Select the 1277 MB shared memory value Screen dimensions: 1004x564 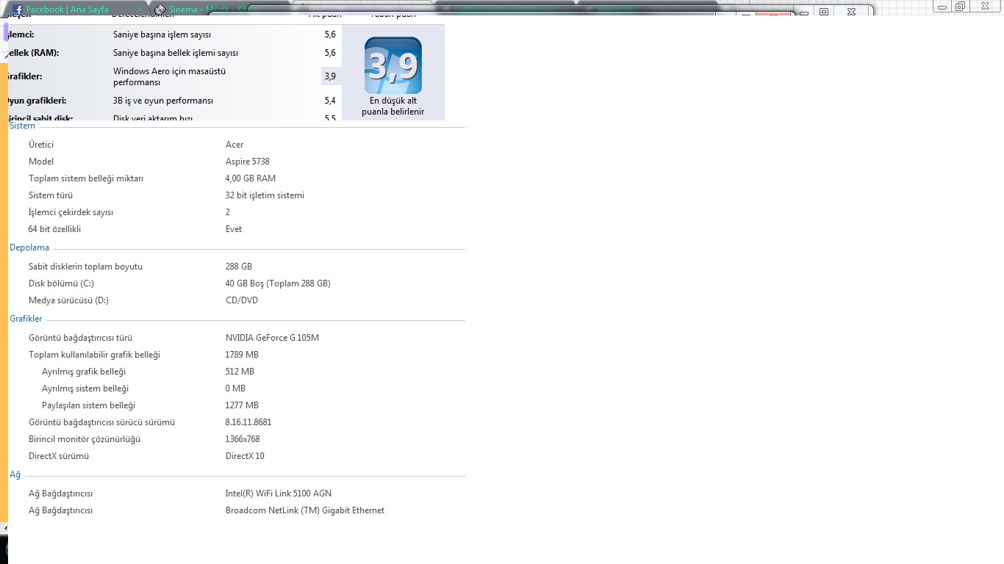(x=242, y=405)
